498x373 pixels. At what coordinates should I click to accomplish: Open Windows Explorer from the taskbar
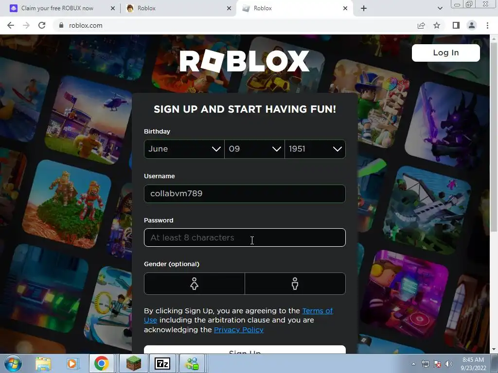[x=43, y=364]
